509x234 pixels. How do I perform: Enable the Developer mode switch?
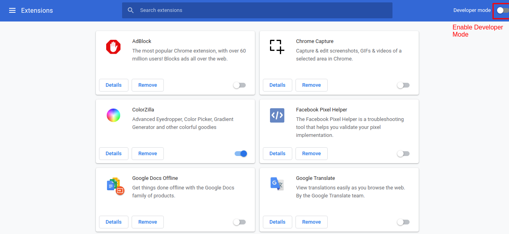coord(503,10)
